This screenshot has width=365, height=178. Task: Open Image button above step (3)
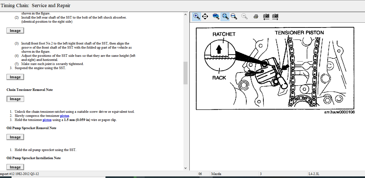[15, 31]
